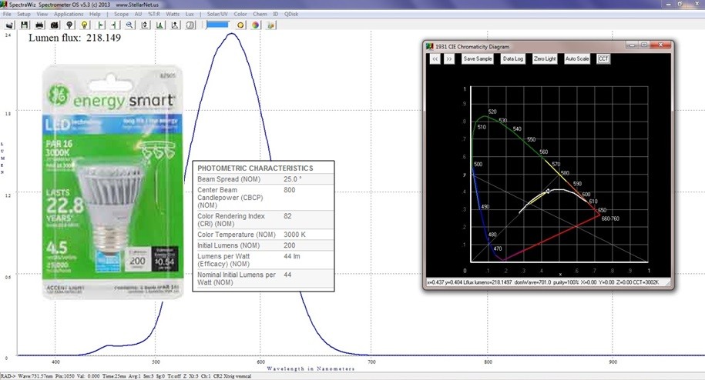Minimize the SpectraWiz main window
The image size is (705, 380).
(x=669, y=4)
